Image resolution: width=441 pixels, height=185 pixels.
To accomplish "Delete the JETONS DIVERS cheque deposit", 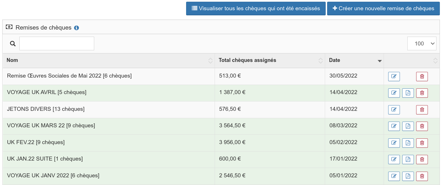I will [x=422, y=110].
